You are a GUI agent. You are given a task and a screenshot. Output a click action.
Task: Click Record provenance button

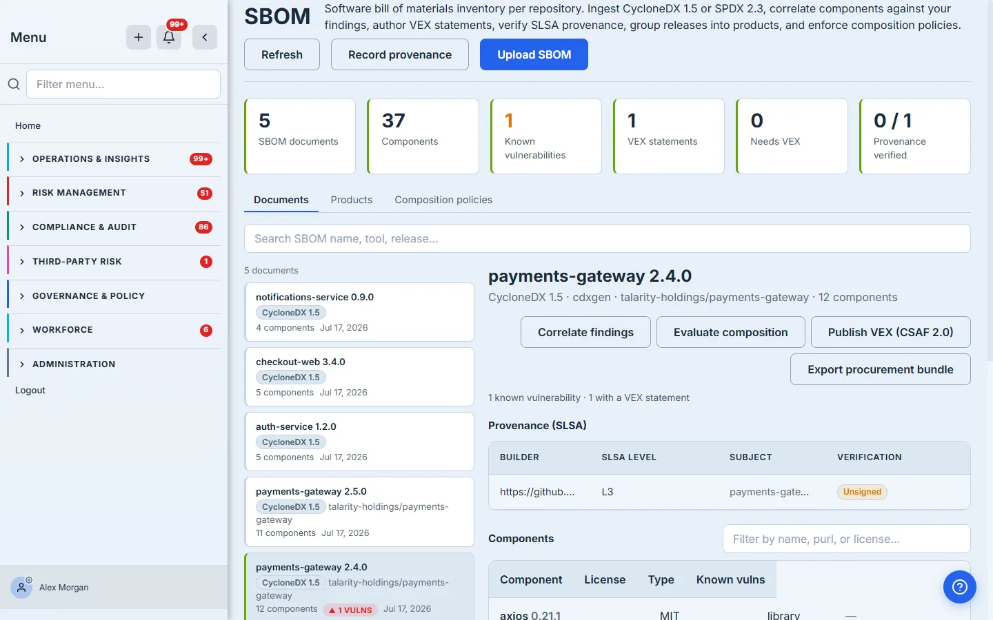(x=400, y=54)
